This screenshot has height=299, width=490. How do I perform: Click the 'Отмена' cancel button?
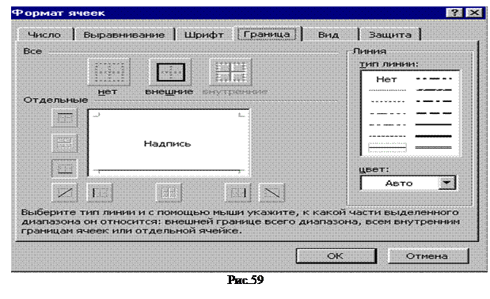[x=427, y=256]
